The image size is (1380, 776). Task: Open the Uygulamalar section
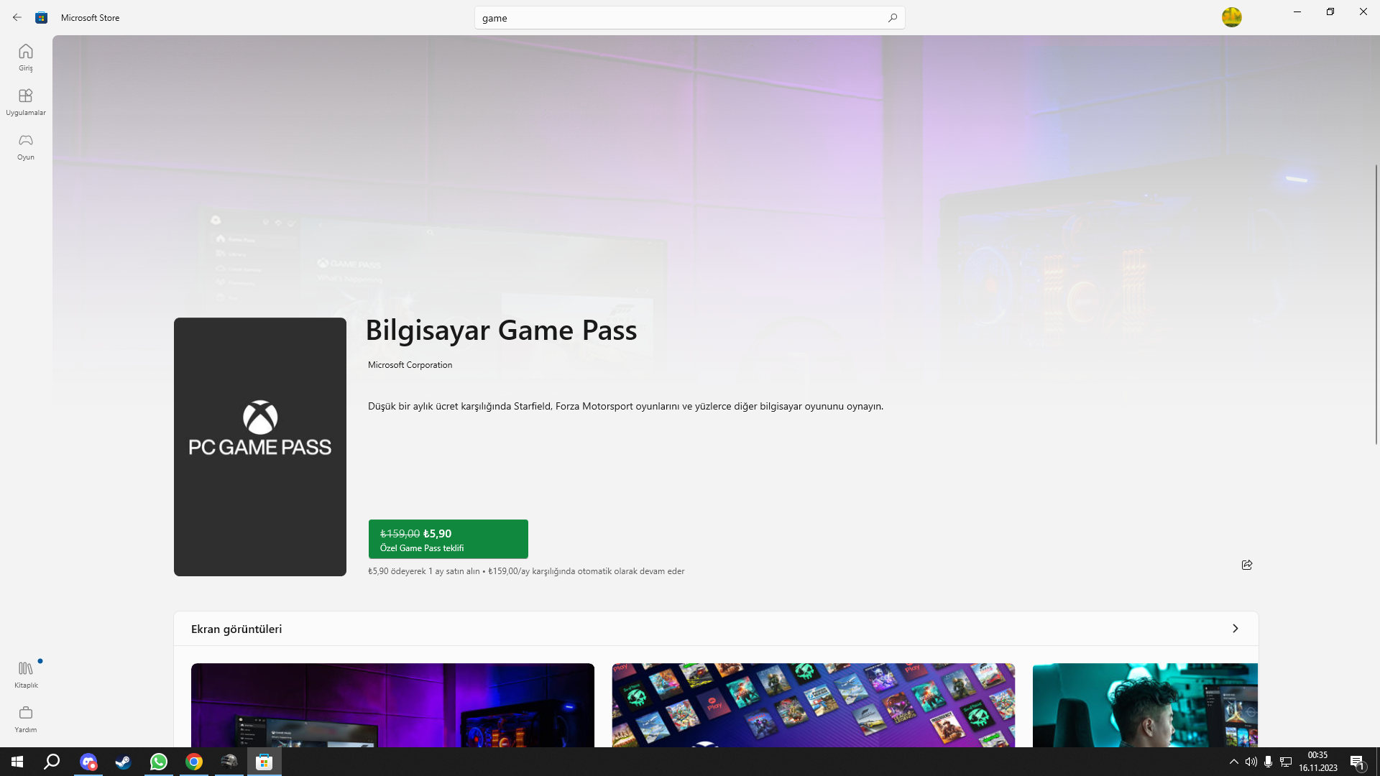(x=26, y=102)
